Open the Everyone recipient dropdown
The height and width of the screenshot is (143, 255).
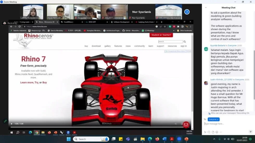point(213,119)
